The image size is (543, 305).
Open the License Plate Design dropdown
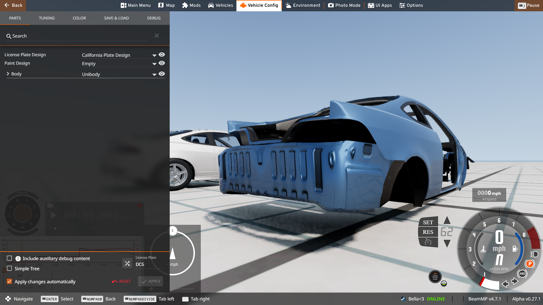tap(119, 55)
